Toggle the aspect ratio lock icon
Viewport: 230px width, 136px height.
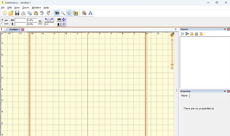tap(40, 22)
